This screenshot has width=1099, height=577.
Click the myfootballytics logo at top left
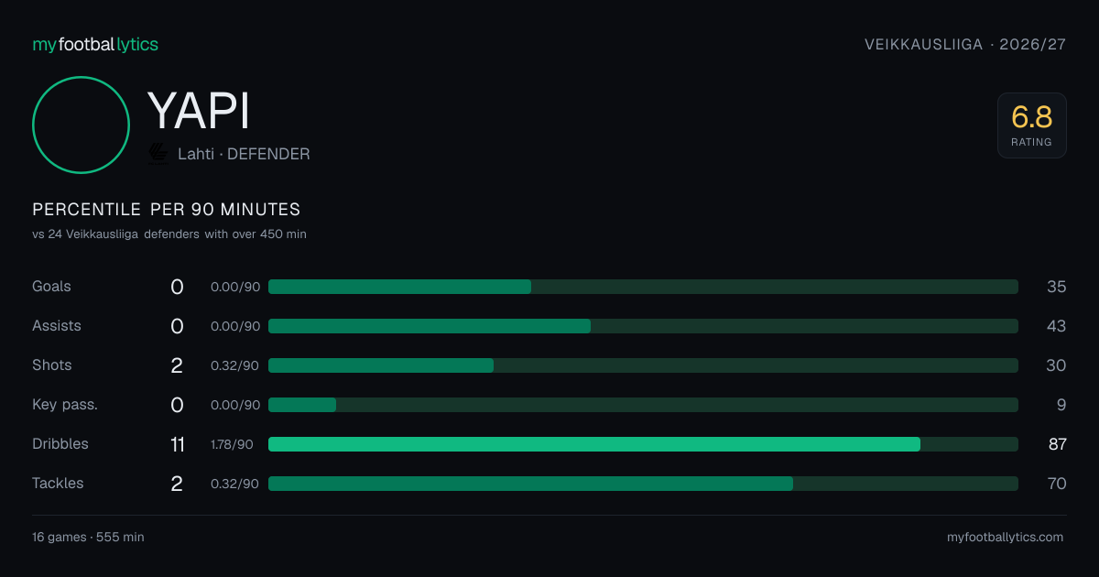pyautogui.click(x=95, y=44)
